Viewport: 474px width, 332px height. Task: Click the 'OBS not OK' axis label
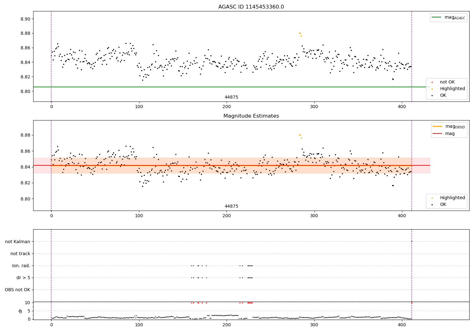click(x=17, y=290)
